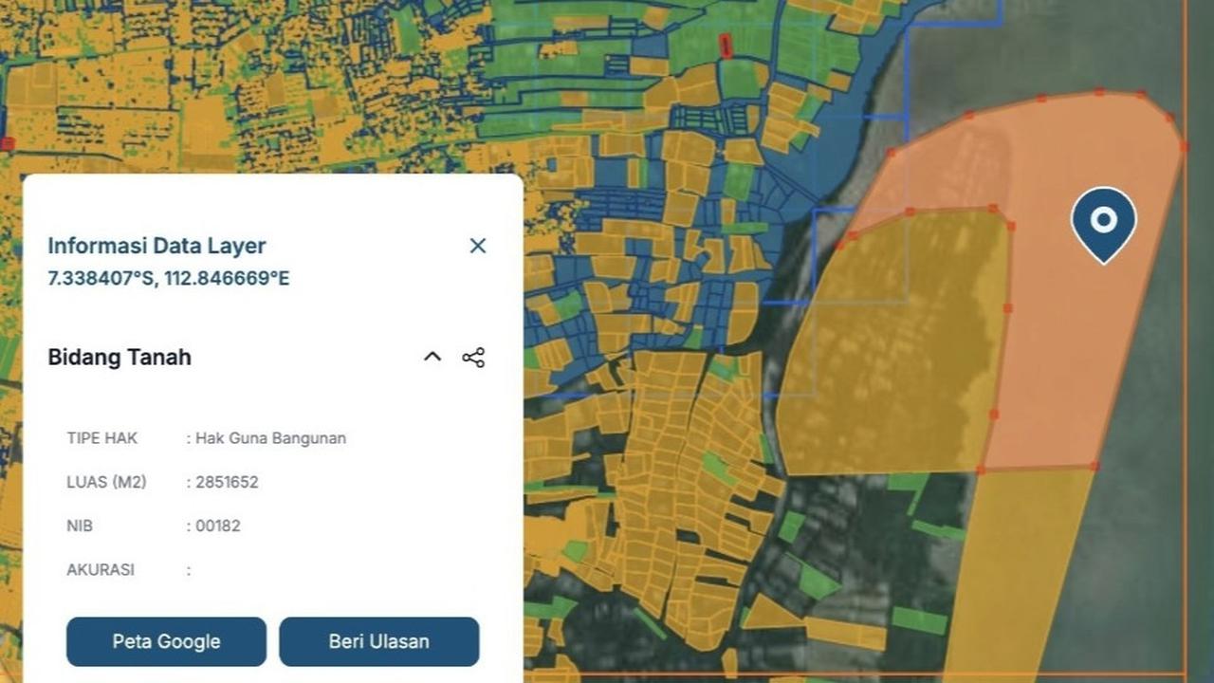Image resolution: width=1214 pixels, height=683 pixels.
Task: Select the coordinates 7.338407°S, 112.846669°E text
Action: (x=169, y=279)
